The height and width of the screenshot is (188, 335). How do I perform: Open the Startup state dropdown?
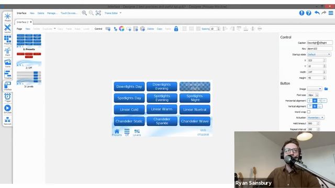click(319, 54)
